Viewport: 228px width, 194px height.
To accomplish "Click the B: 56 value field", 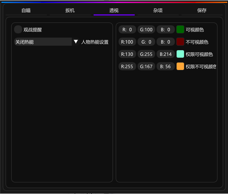I will (x=165, y=66).
